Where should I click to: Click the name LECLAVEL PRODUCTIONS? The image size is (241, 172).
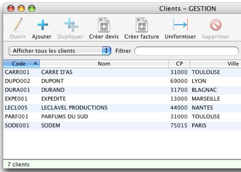click(74, 108)
